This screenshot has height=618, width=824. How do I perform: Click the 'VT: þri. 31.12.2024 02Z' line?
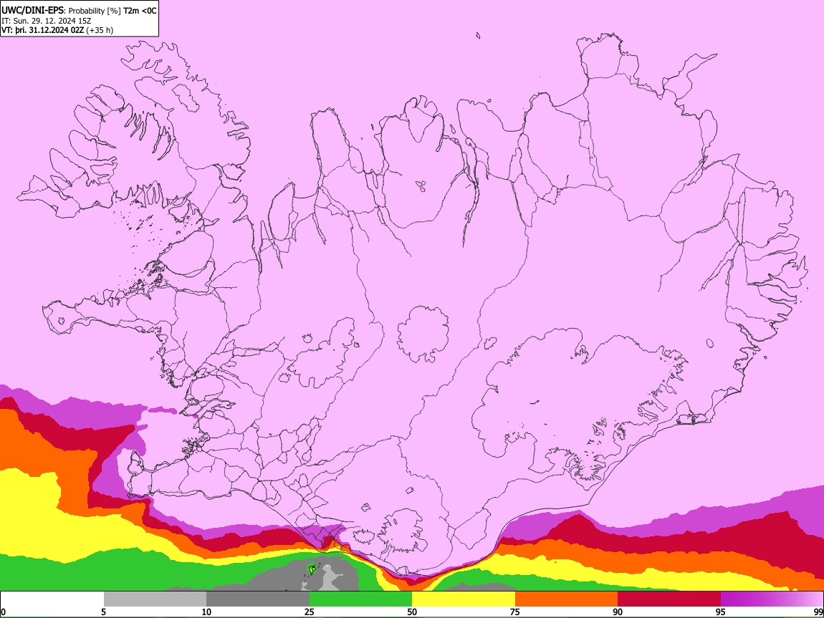click(x=42, y=30)
